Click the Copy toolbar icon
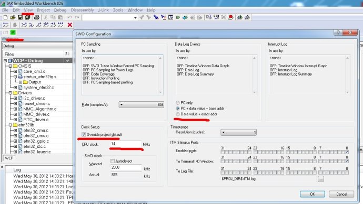Image resolution: width=363 pixels, height=204 pixels. pos(53,17)
